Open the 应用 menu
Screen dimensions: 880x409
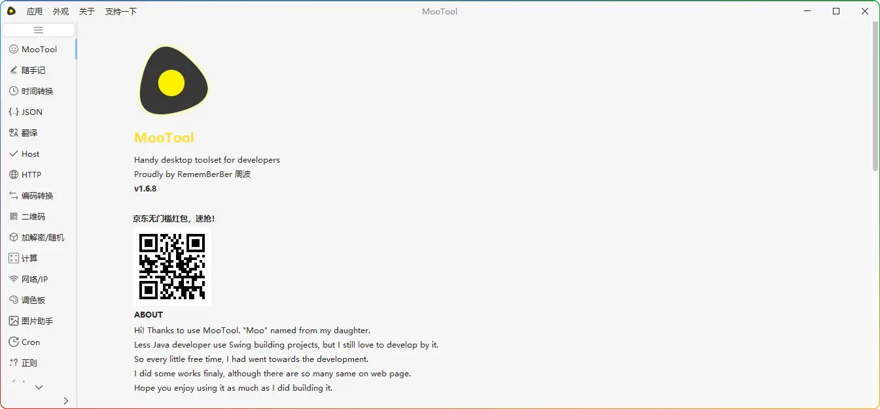click(x=35, y=11)
